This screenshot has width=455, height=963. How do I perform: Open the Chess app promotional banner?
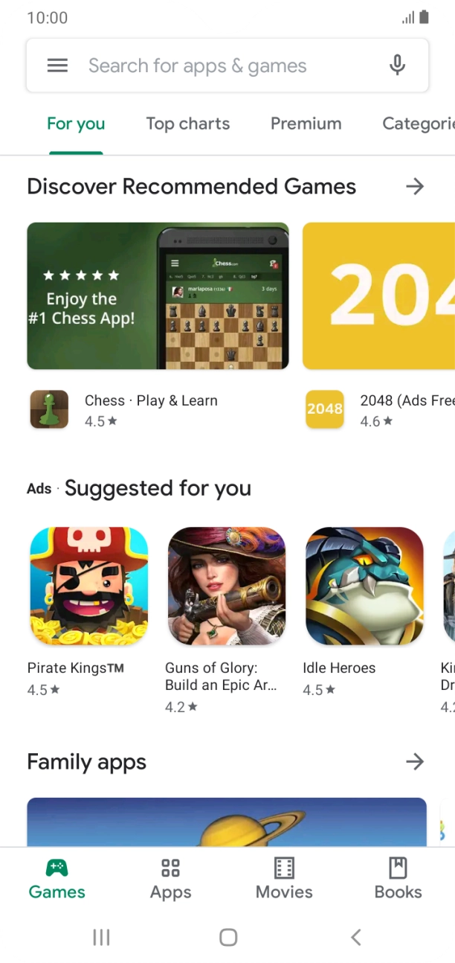158,296
